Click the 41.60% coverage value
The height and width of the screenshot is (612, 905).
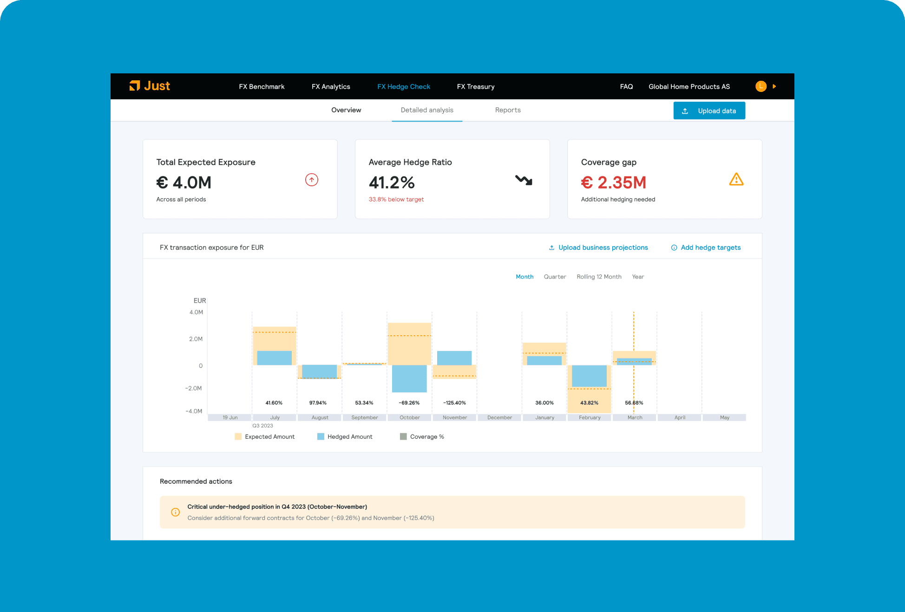click(274, 403)
